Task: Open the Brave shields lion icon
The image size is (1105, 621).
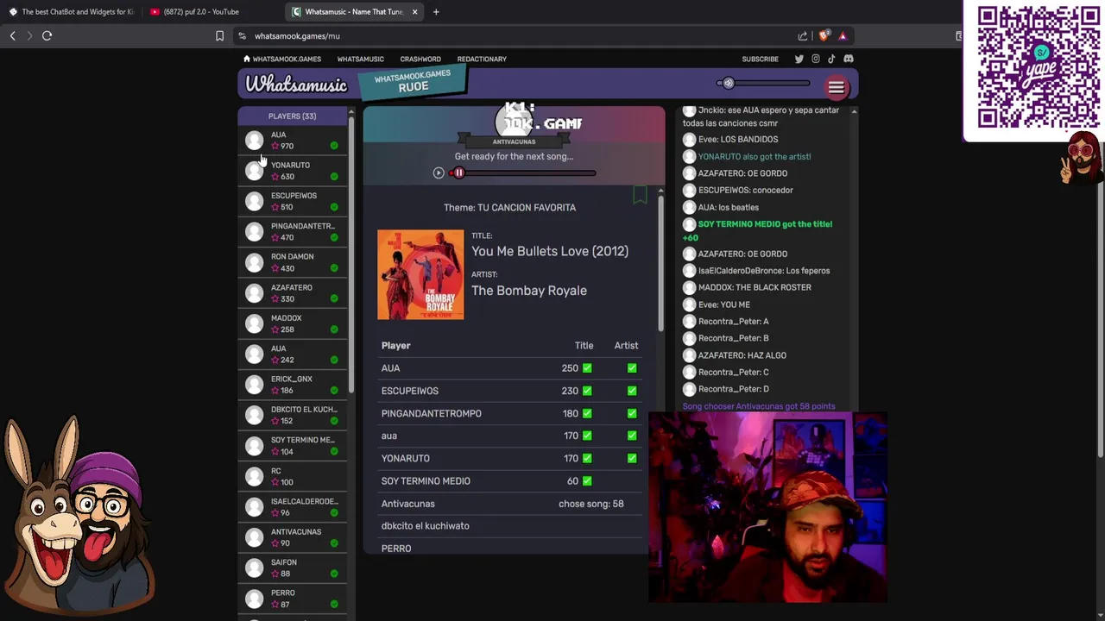Action: click(x=824, y=35)
